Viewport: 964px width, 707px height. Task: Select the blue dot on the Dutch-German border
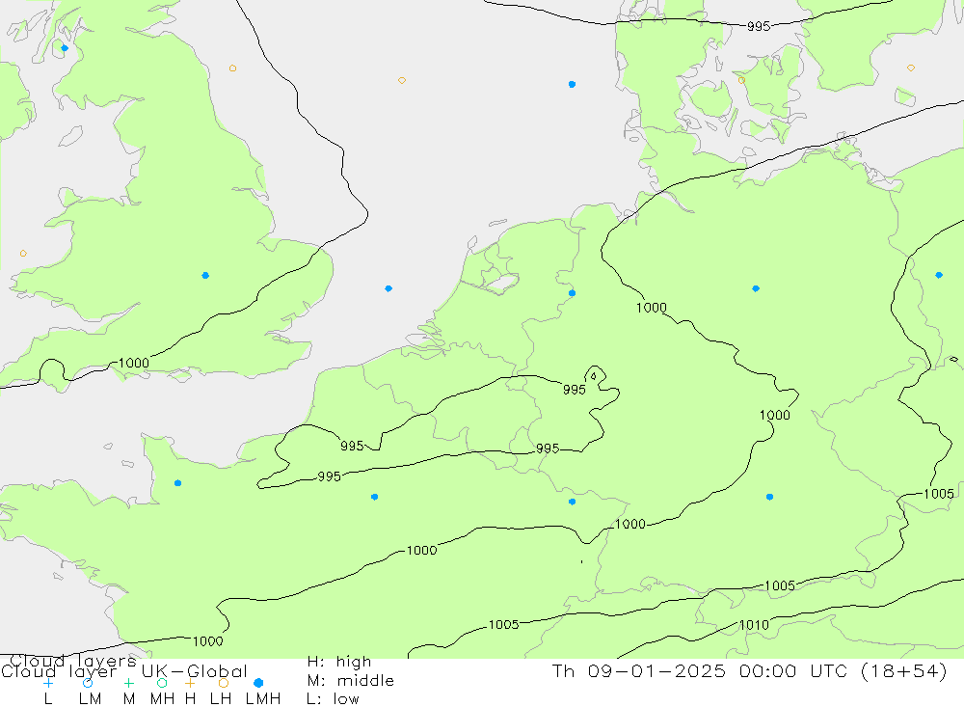point(572,293)
